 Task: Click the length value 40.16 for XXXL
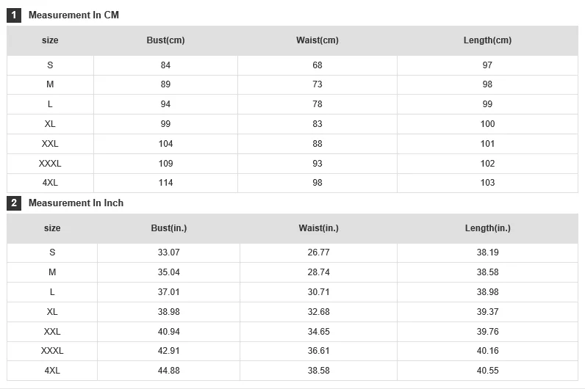488,351
